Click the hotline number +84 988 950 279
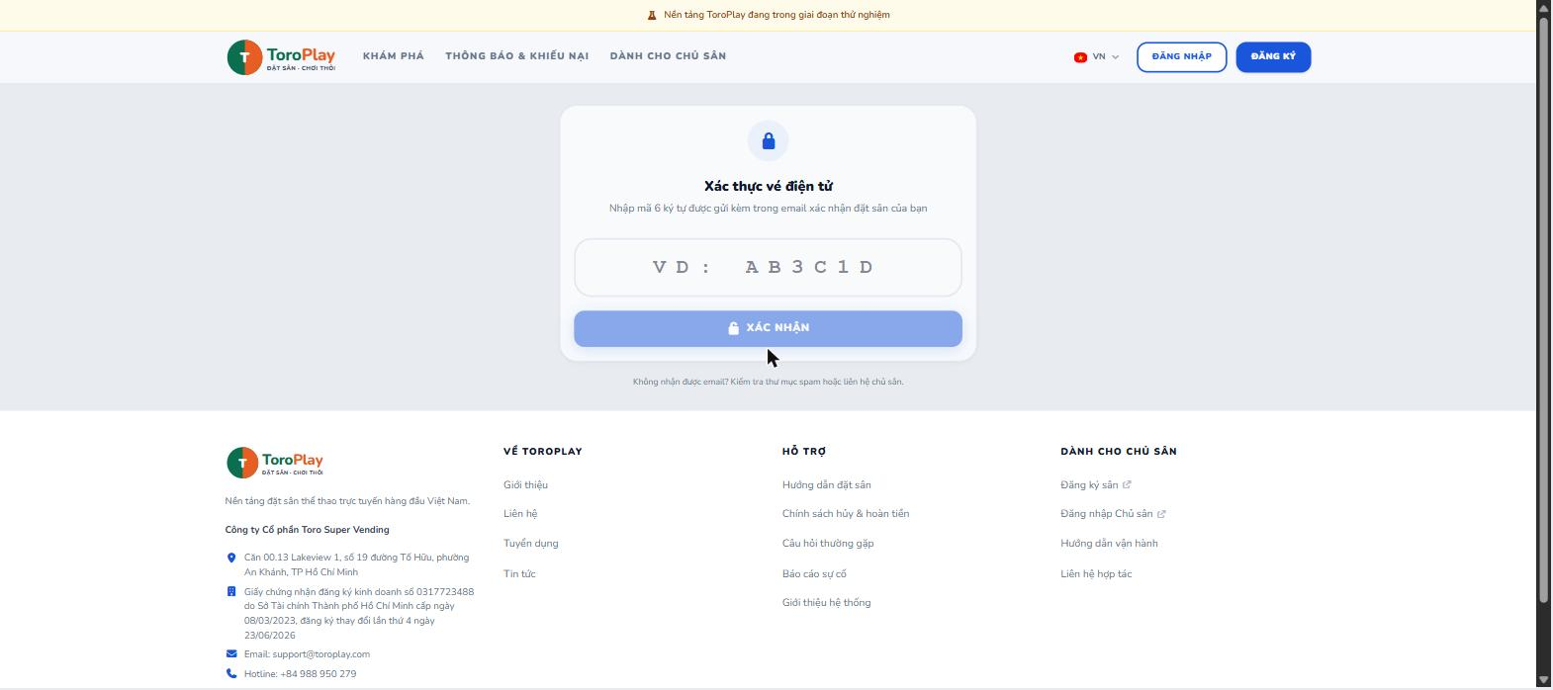 (x=319, y=674)
